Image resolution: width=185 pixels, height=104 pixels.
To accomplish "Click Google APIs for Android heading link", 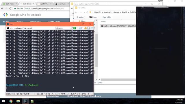I will (x=26, y=15).
